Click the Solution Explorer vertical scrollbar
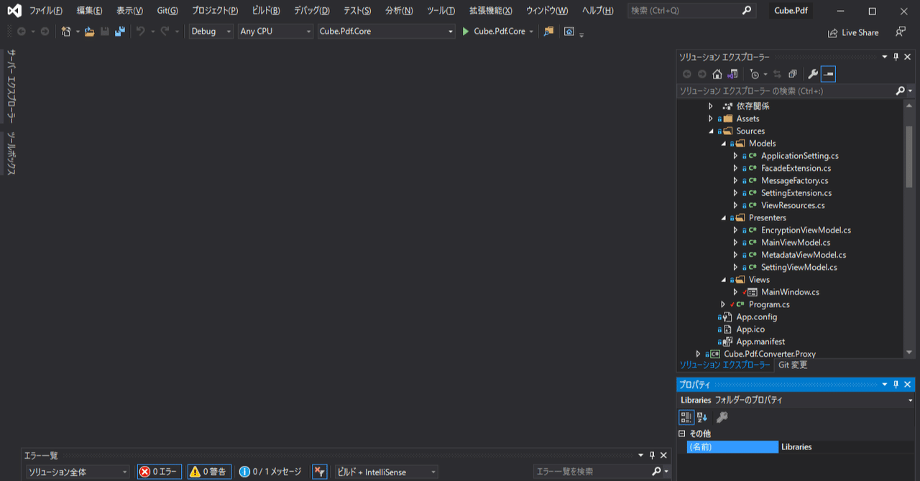This screenshot has height=481, width=920. [x=909, y=157]
